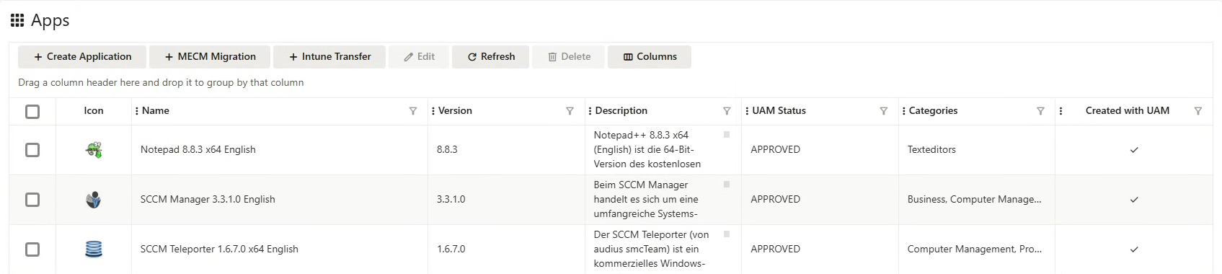The width and height of the screenshot is (1222, 274).
Task: Open the Created with UAM filter
Action: click(x=1198, y=111)
